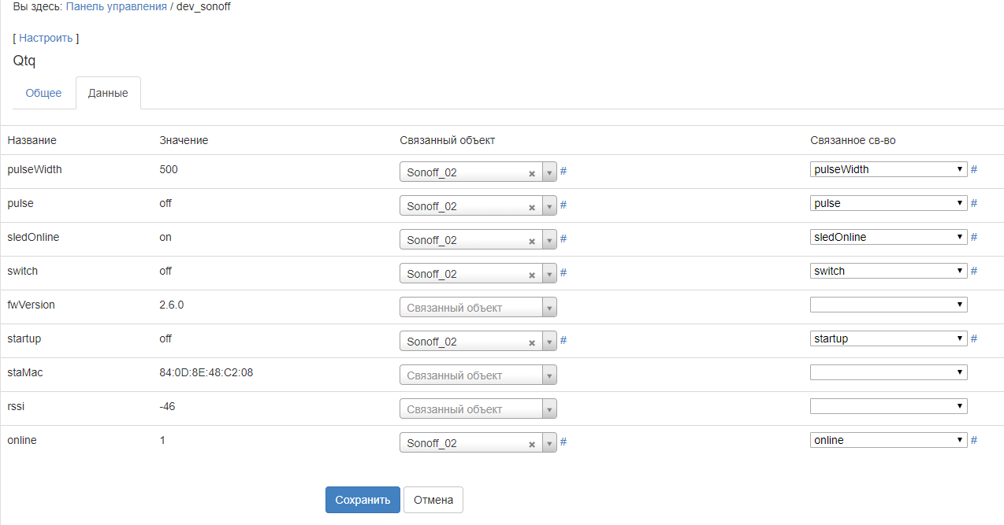Click the Настроить link

[x=46, y=38]
